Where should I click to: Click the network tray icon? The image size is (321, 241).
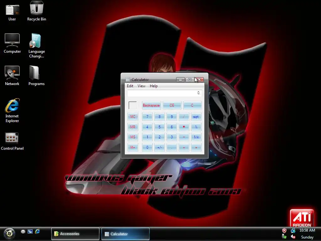tap(293, 231)
